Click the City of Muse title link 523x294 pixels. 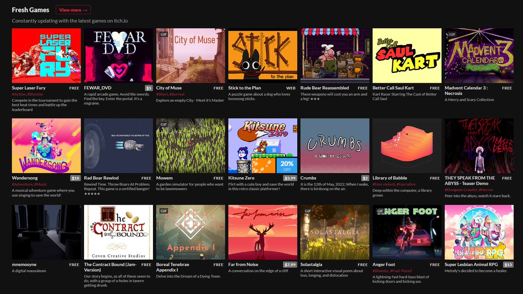(x=169, y=88)
